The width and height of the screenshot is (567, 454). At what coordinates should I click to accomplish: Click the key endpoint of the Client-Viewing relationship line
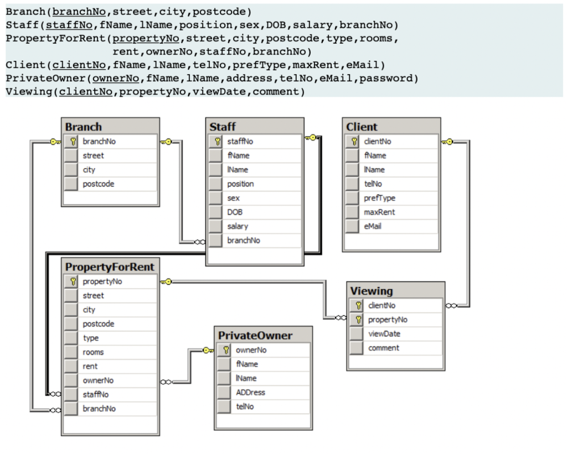[447, 142]
